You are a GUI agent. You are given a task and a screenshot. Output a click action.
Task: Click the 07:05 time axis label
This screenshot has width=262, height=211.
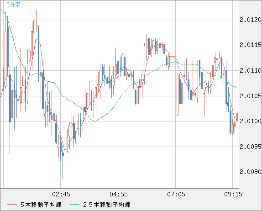tap(176, 194)
